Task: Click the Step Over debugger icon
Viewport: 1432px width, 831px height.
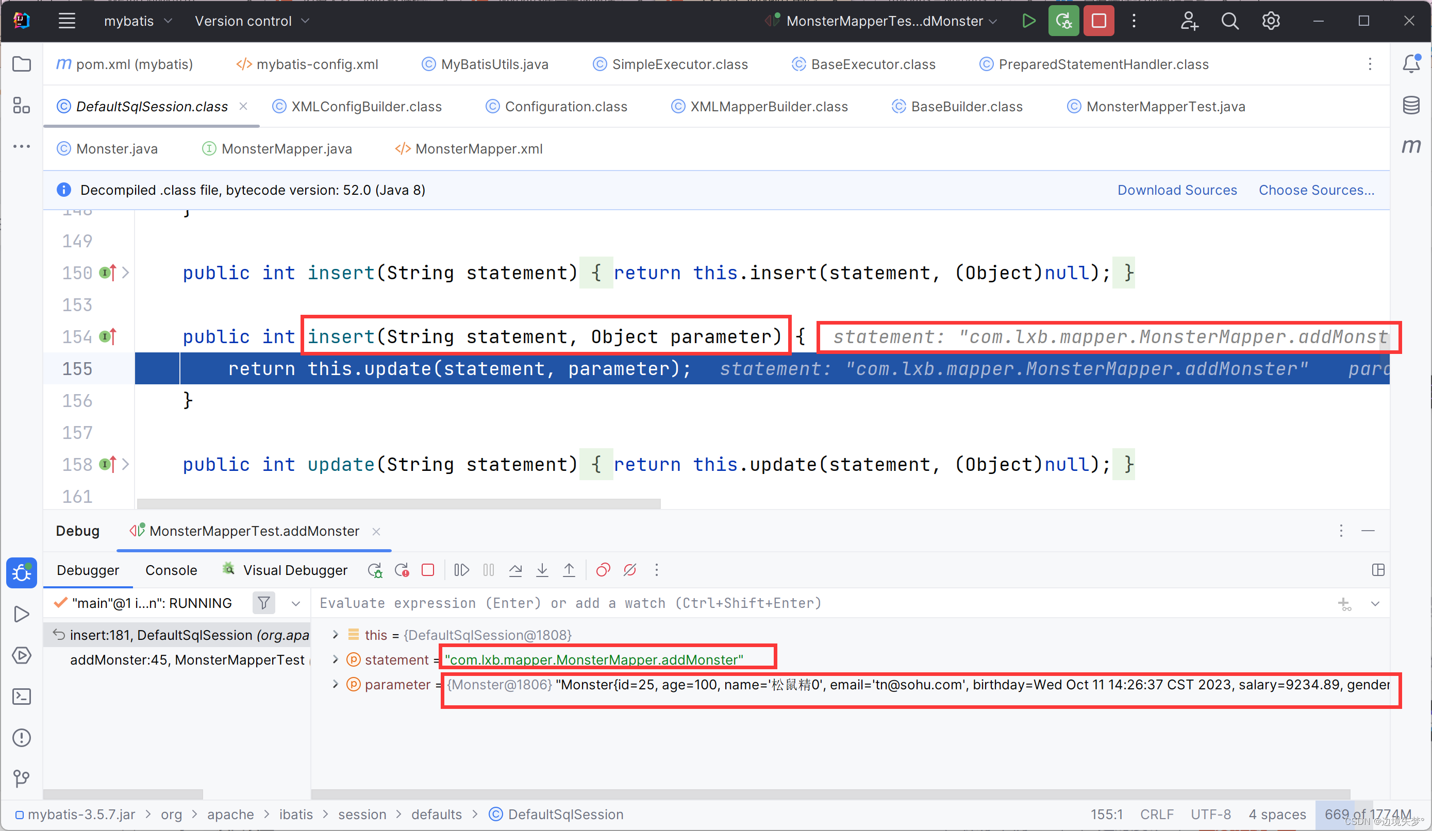Action: coord(515,570)
